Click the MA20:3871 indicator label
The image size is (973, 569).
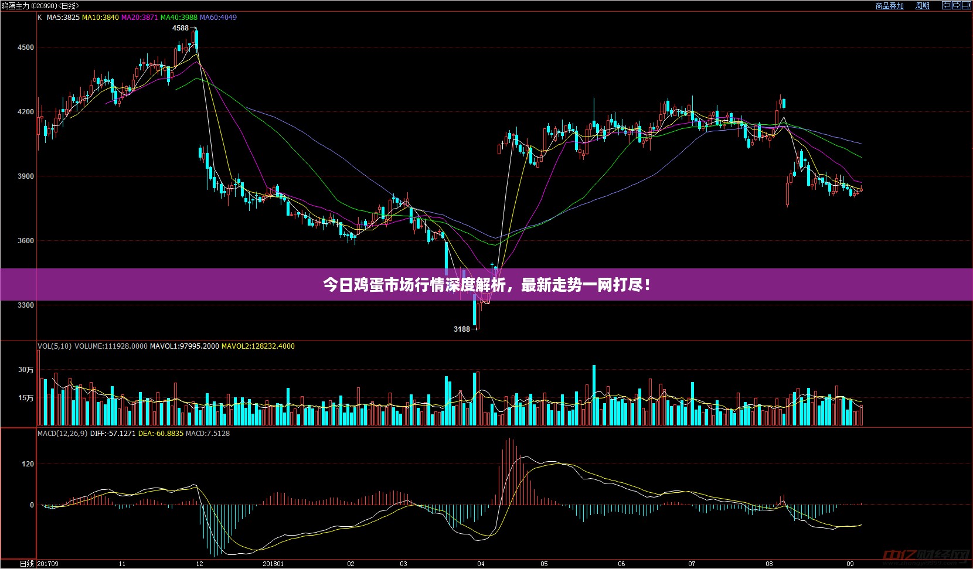[x=140, y=18]
